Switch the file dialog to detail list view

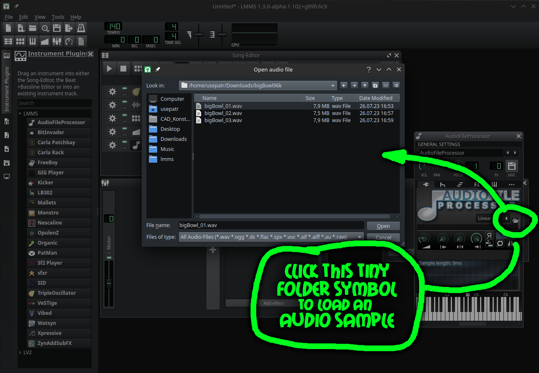click(396, 85)
